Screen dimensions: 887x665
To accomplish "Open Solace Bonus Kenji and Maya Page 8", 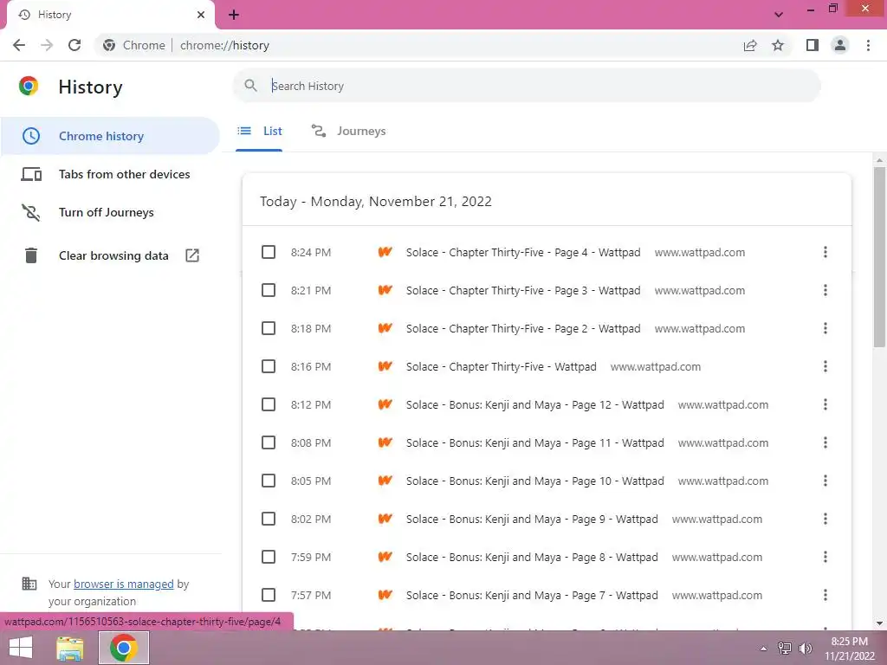I will pos(532,557).
